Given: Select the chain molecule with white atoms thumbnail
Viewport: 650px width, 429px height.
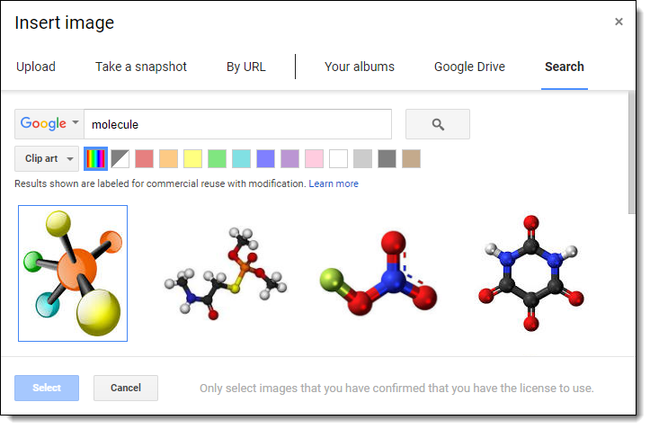Looking at the screenshot, I should (x=226, y=273).
